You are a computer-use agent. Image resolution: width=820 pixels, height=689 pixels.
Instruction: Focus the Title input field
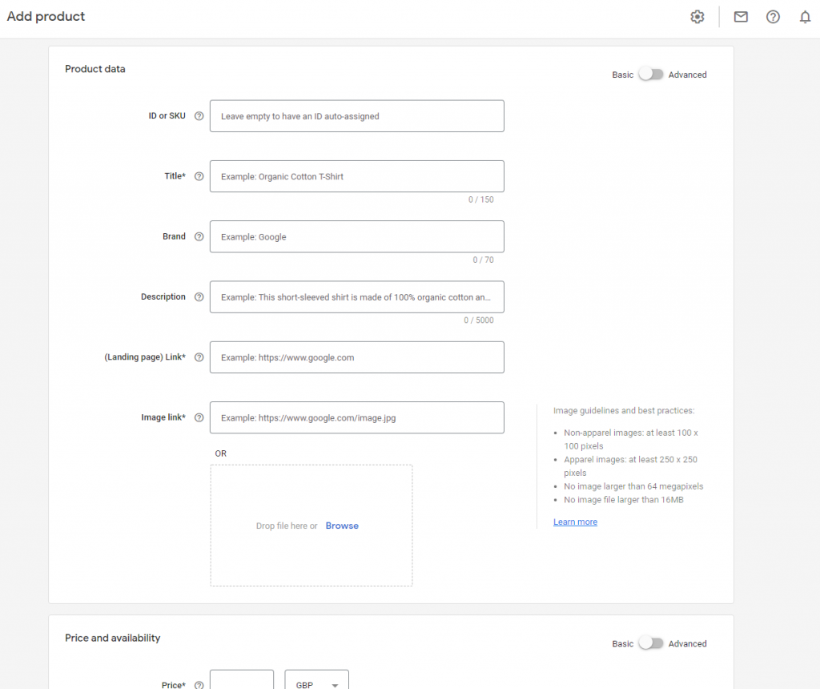pyautogui.click(x=356, y=176)
